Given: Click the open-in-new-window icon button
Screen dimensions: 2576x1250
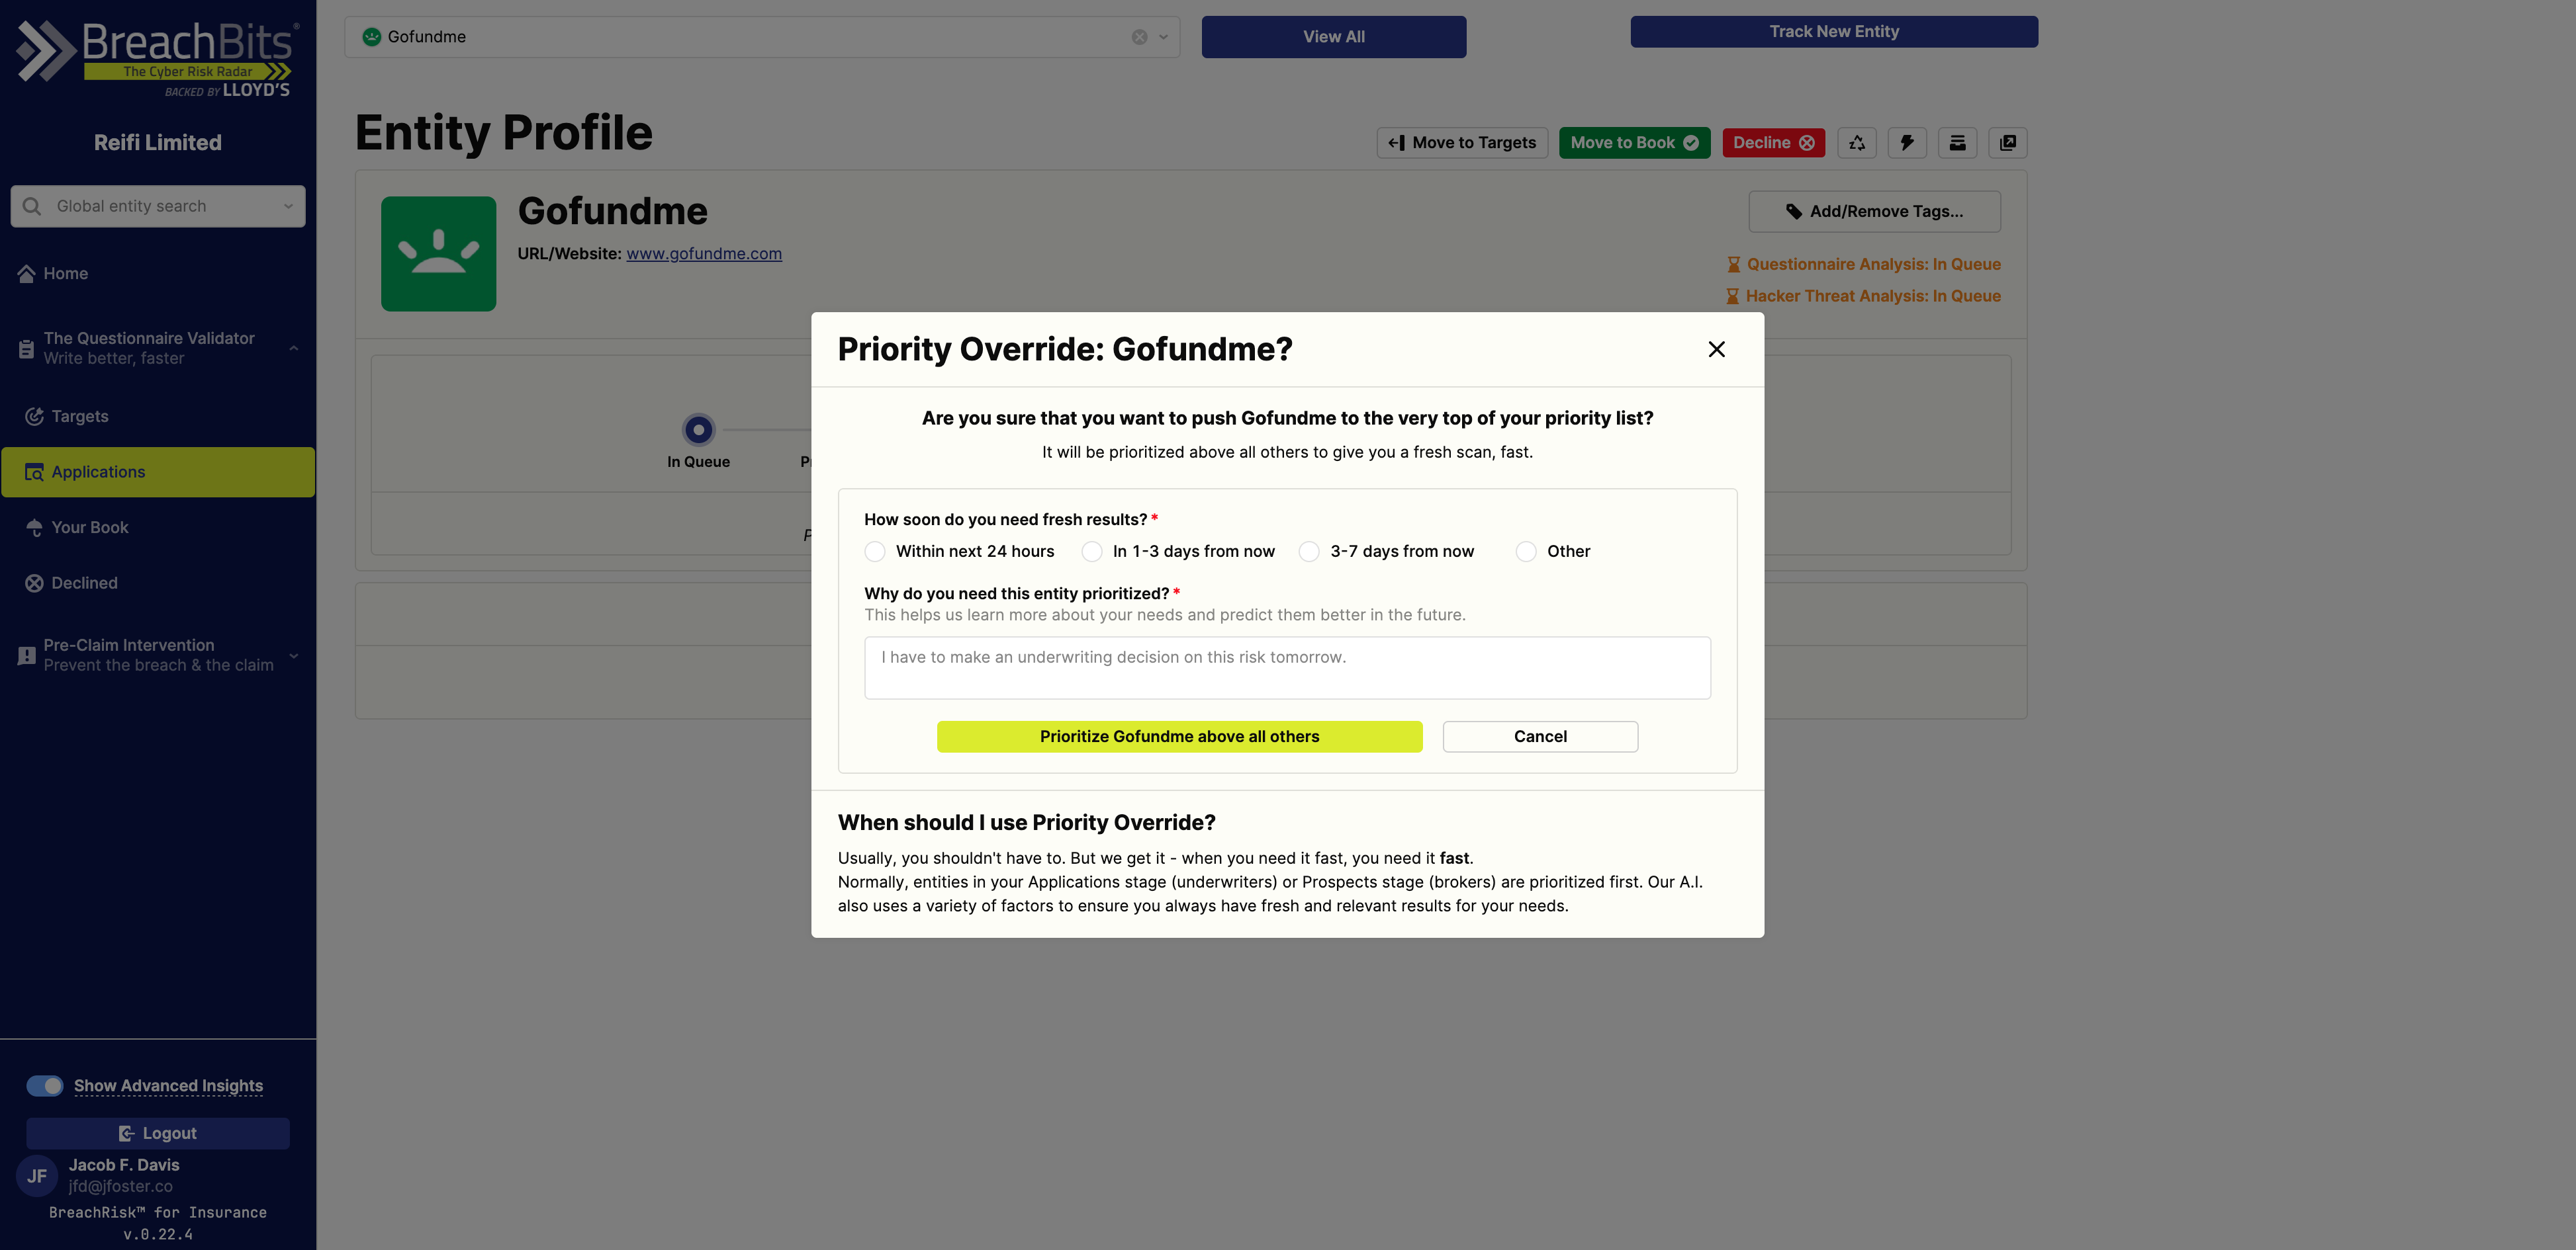Looking at the screenshot, I should point(2007,143).
